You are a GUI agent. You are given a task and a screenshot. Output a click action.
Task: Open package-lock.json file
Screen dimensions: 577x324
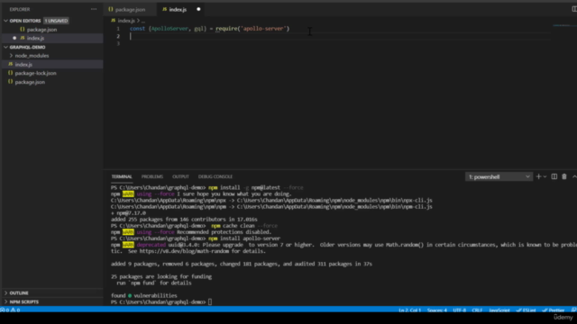[35, 73]
